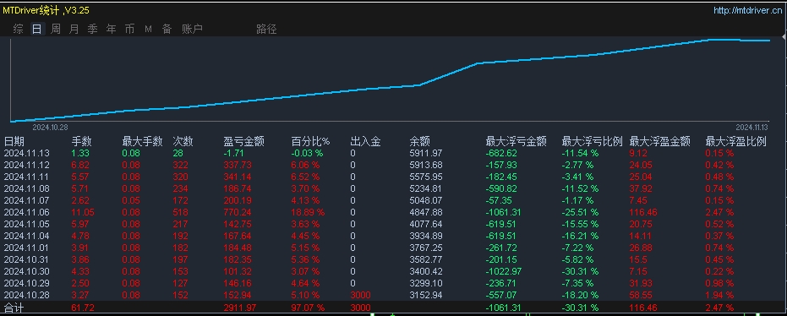Select the 日 daily statistics tab

pyautogui.click(x=36, y=29)
